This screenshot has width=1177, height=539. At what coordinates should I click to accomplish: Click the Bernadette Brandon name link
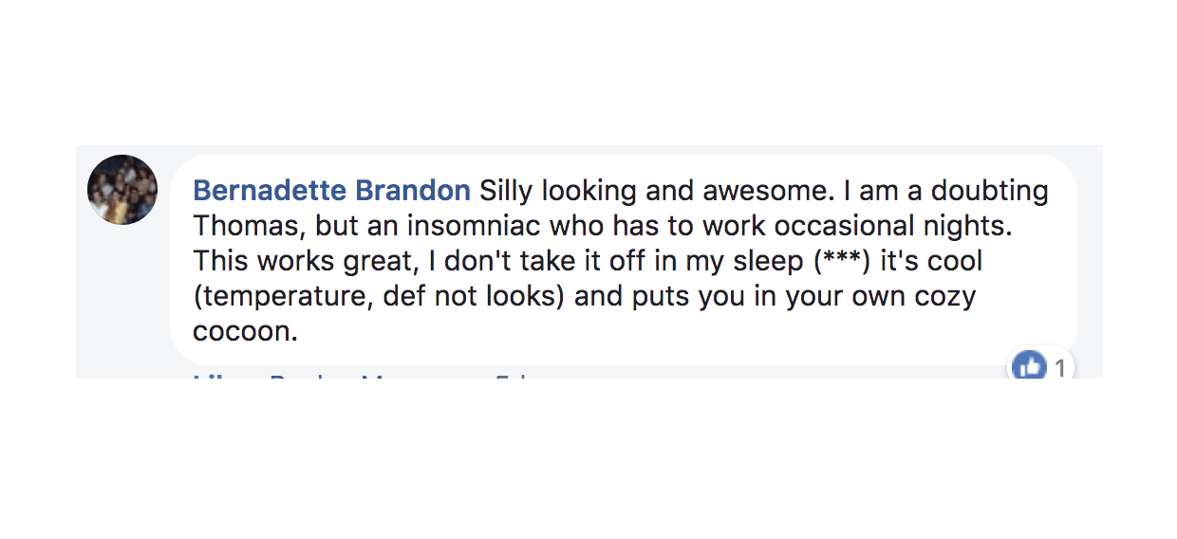[331, 192]
